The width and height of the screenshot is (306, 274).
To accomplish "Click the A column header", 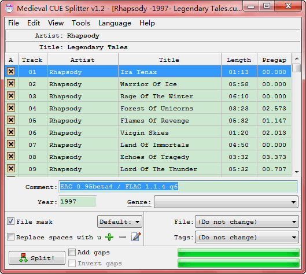I will (11, 60).
